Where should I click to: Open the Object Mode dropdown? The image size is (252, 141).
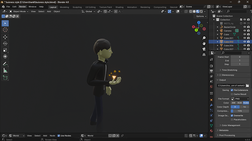(x=19, y=11)
